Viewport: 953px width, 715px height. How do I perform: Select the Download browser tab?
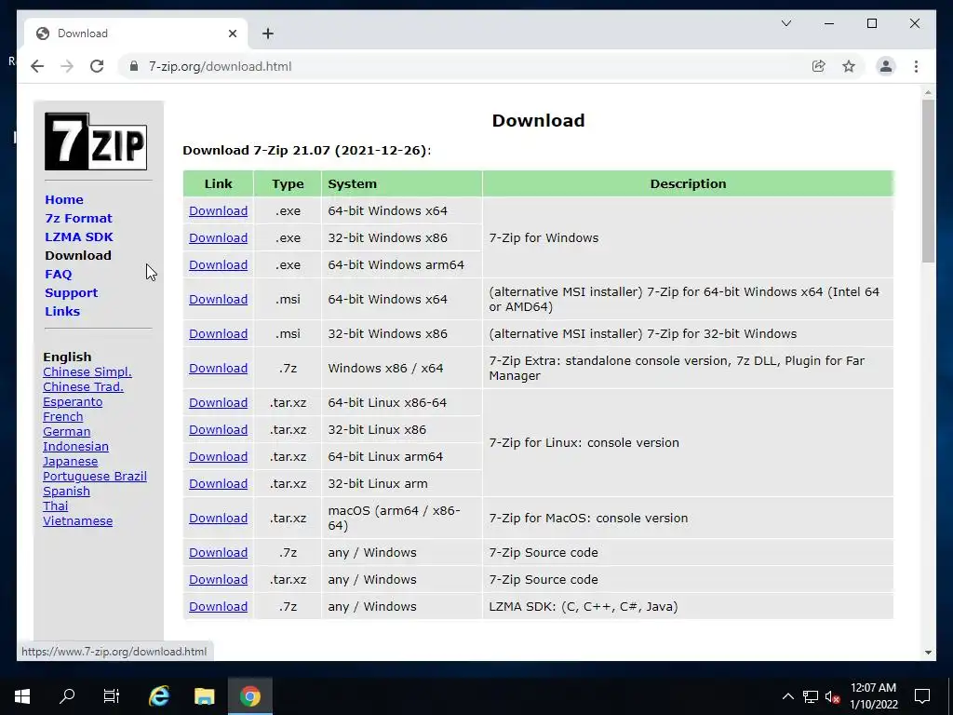(136, 34)
